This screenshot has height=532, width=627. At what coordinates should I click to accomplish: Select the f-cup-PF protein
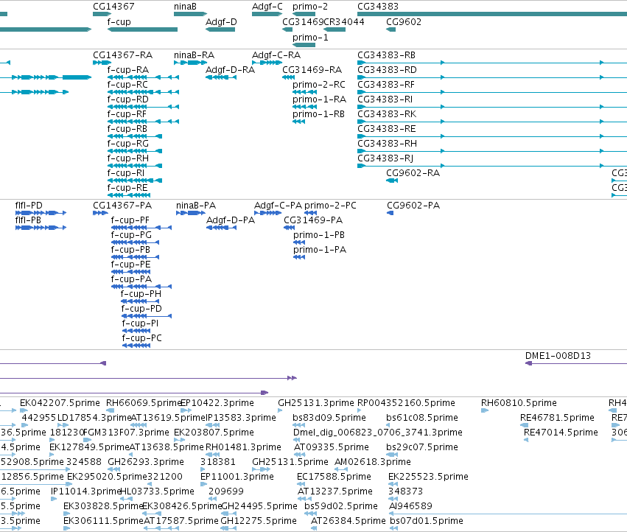141,228
